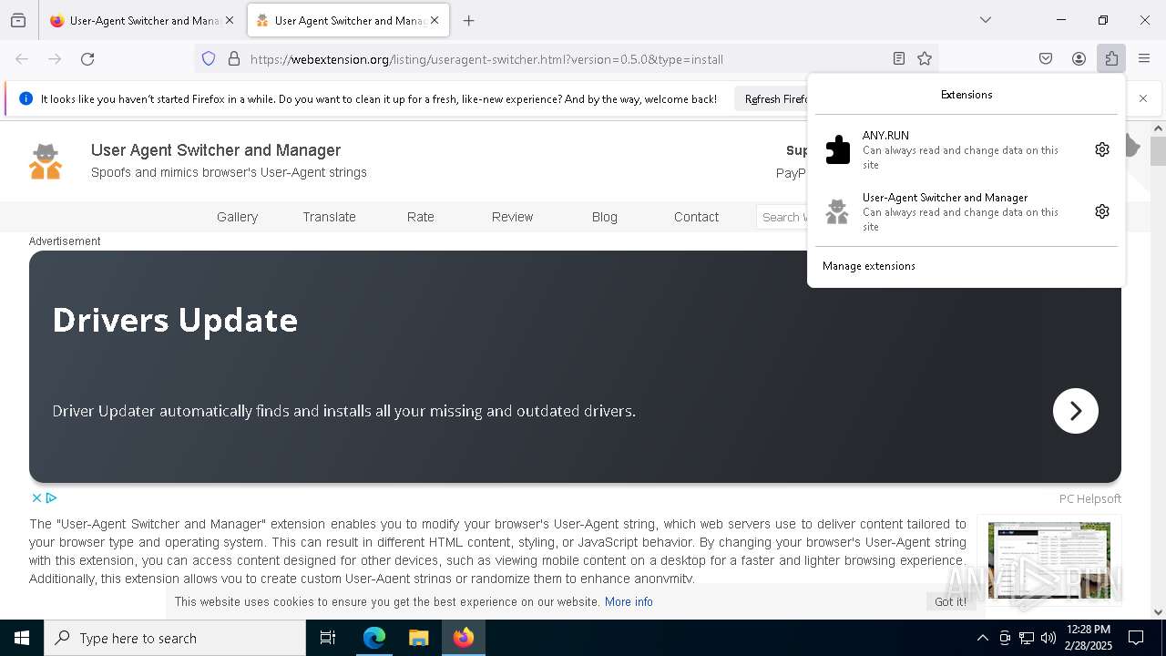Click the PC Helpsoft ad link
Screen dimensions: 1166x656
click(1089, 498)
